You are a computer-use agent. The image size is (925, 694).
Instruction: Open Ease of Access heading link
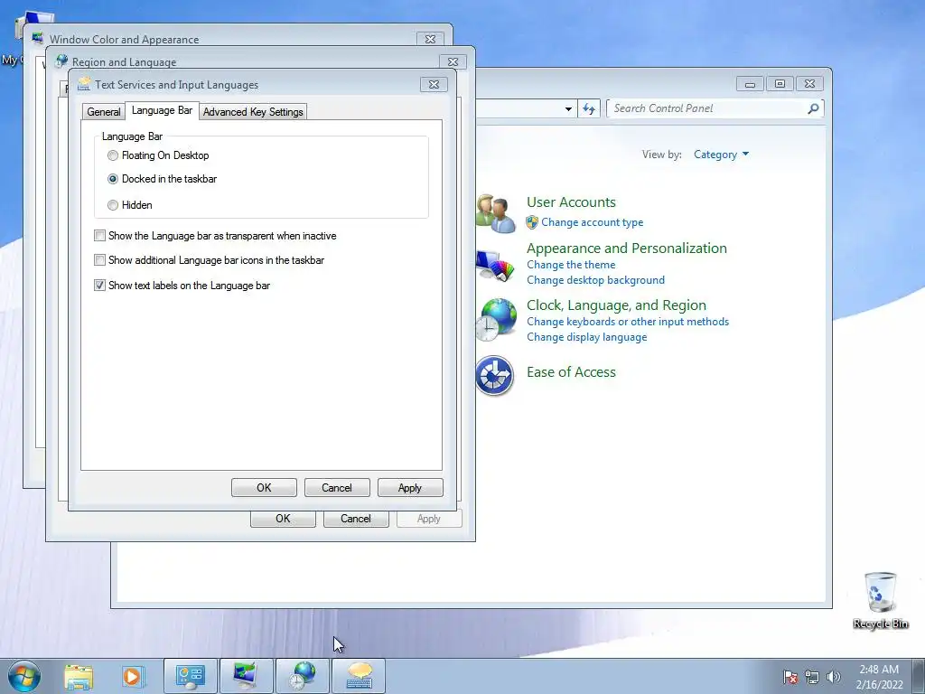pyautogui.click(x=571, y=372)
